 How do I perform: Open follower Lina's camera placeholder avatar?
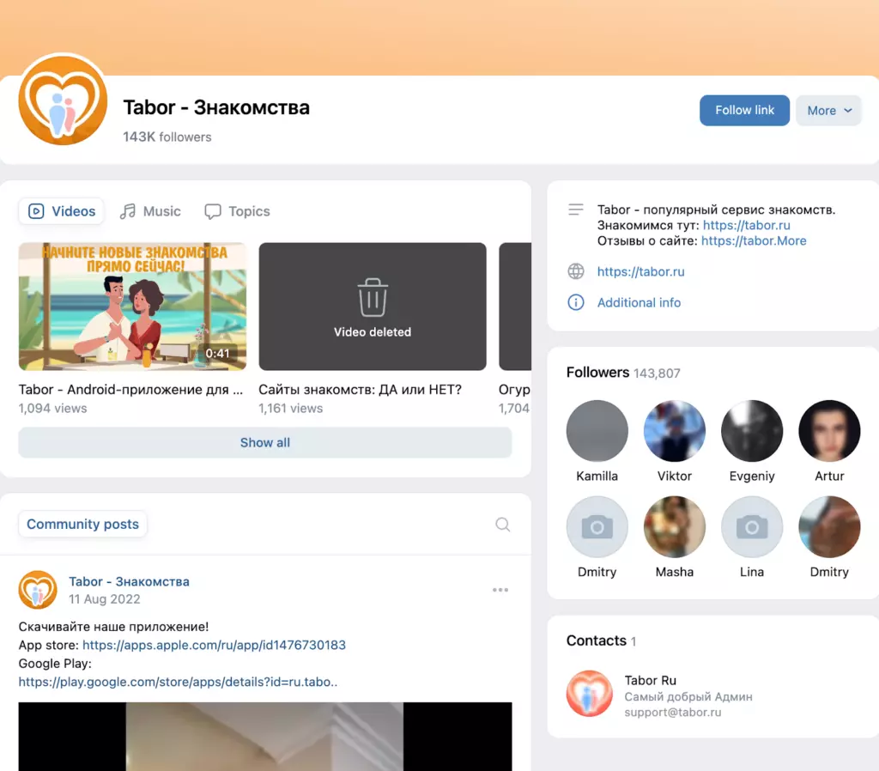752,526
